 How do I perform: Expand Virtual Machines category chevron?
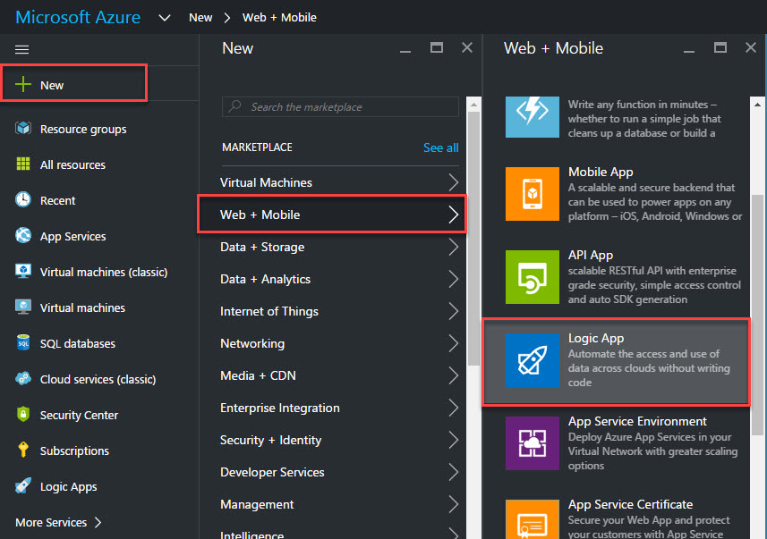point(454,182)
